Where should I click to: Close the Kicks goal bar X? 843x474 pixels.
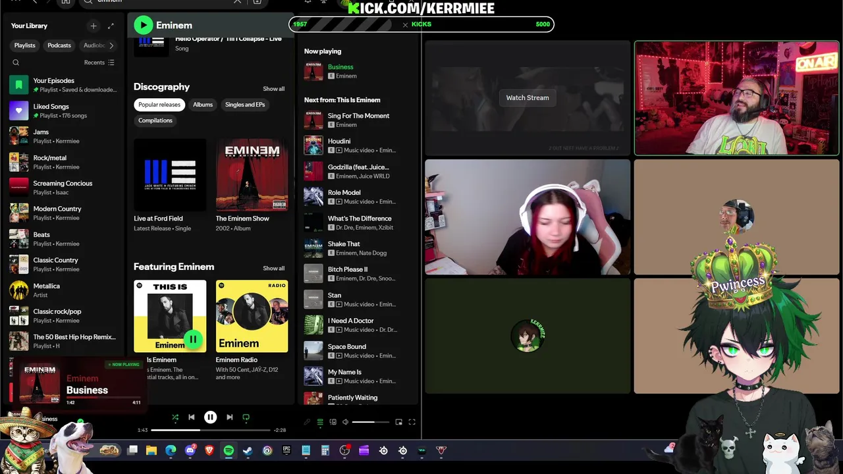405,25
